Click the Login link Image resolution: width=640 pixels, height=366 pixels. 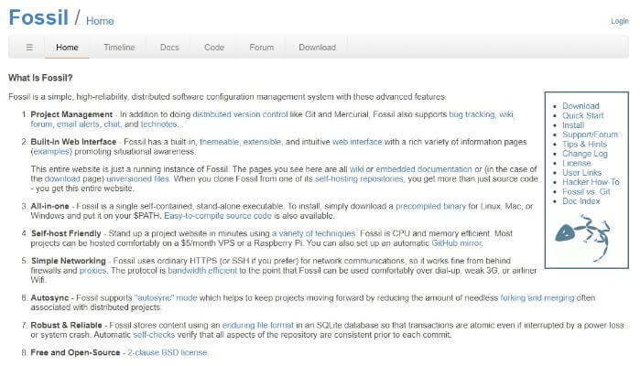[x=620, y=21]
